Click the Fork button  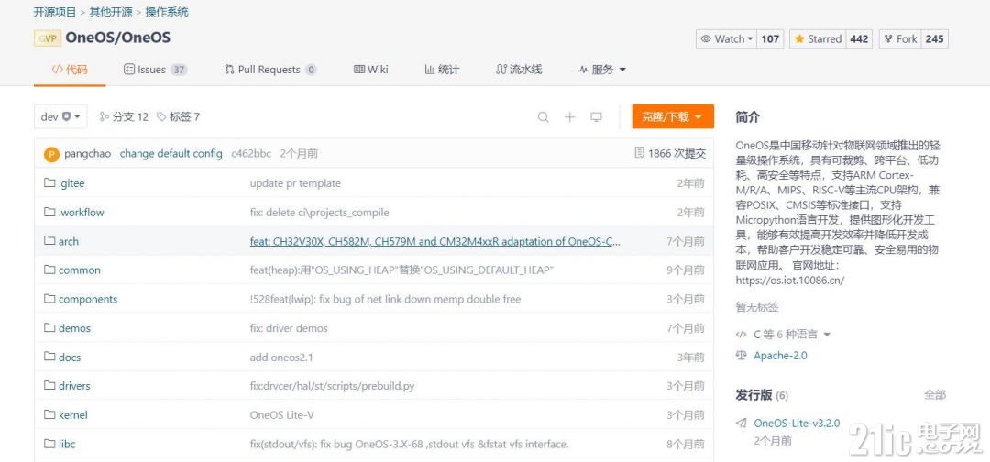[900, 39]
